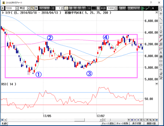Screen dimensions: 164x126
Task: Select the ellipse drawing tool
Action: click(161, 61)
